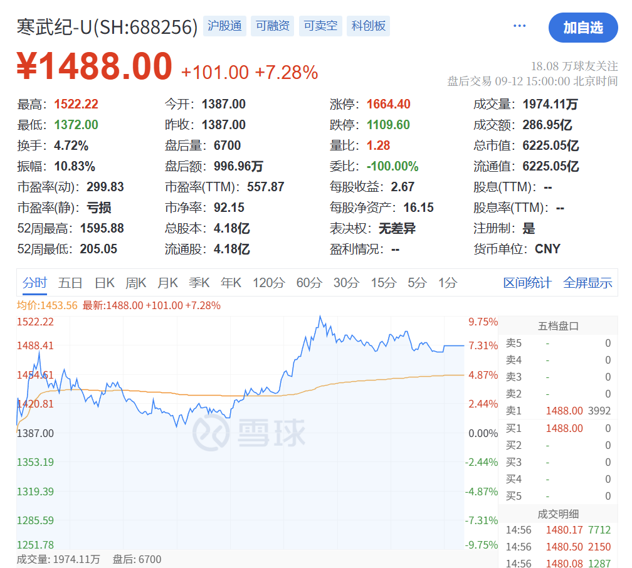Screen dimensions: 632x568
Task: Click the 52周最低 value 205.05
Action: [98, 249]
